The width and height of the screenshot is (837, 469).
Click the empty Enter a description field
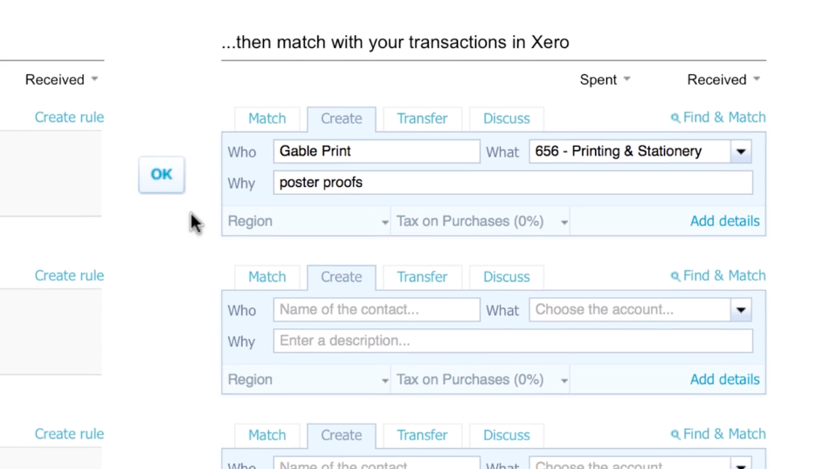click(513, 341)
